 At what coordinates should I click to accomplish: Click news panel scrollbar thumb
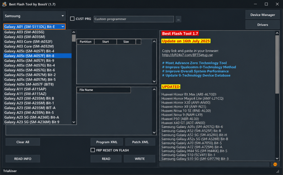(x=277, y=64)
